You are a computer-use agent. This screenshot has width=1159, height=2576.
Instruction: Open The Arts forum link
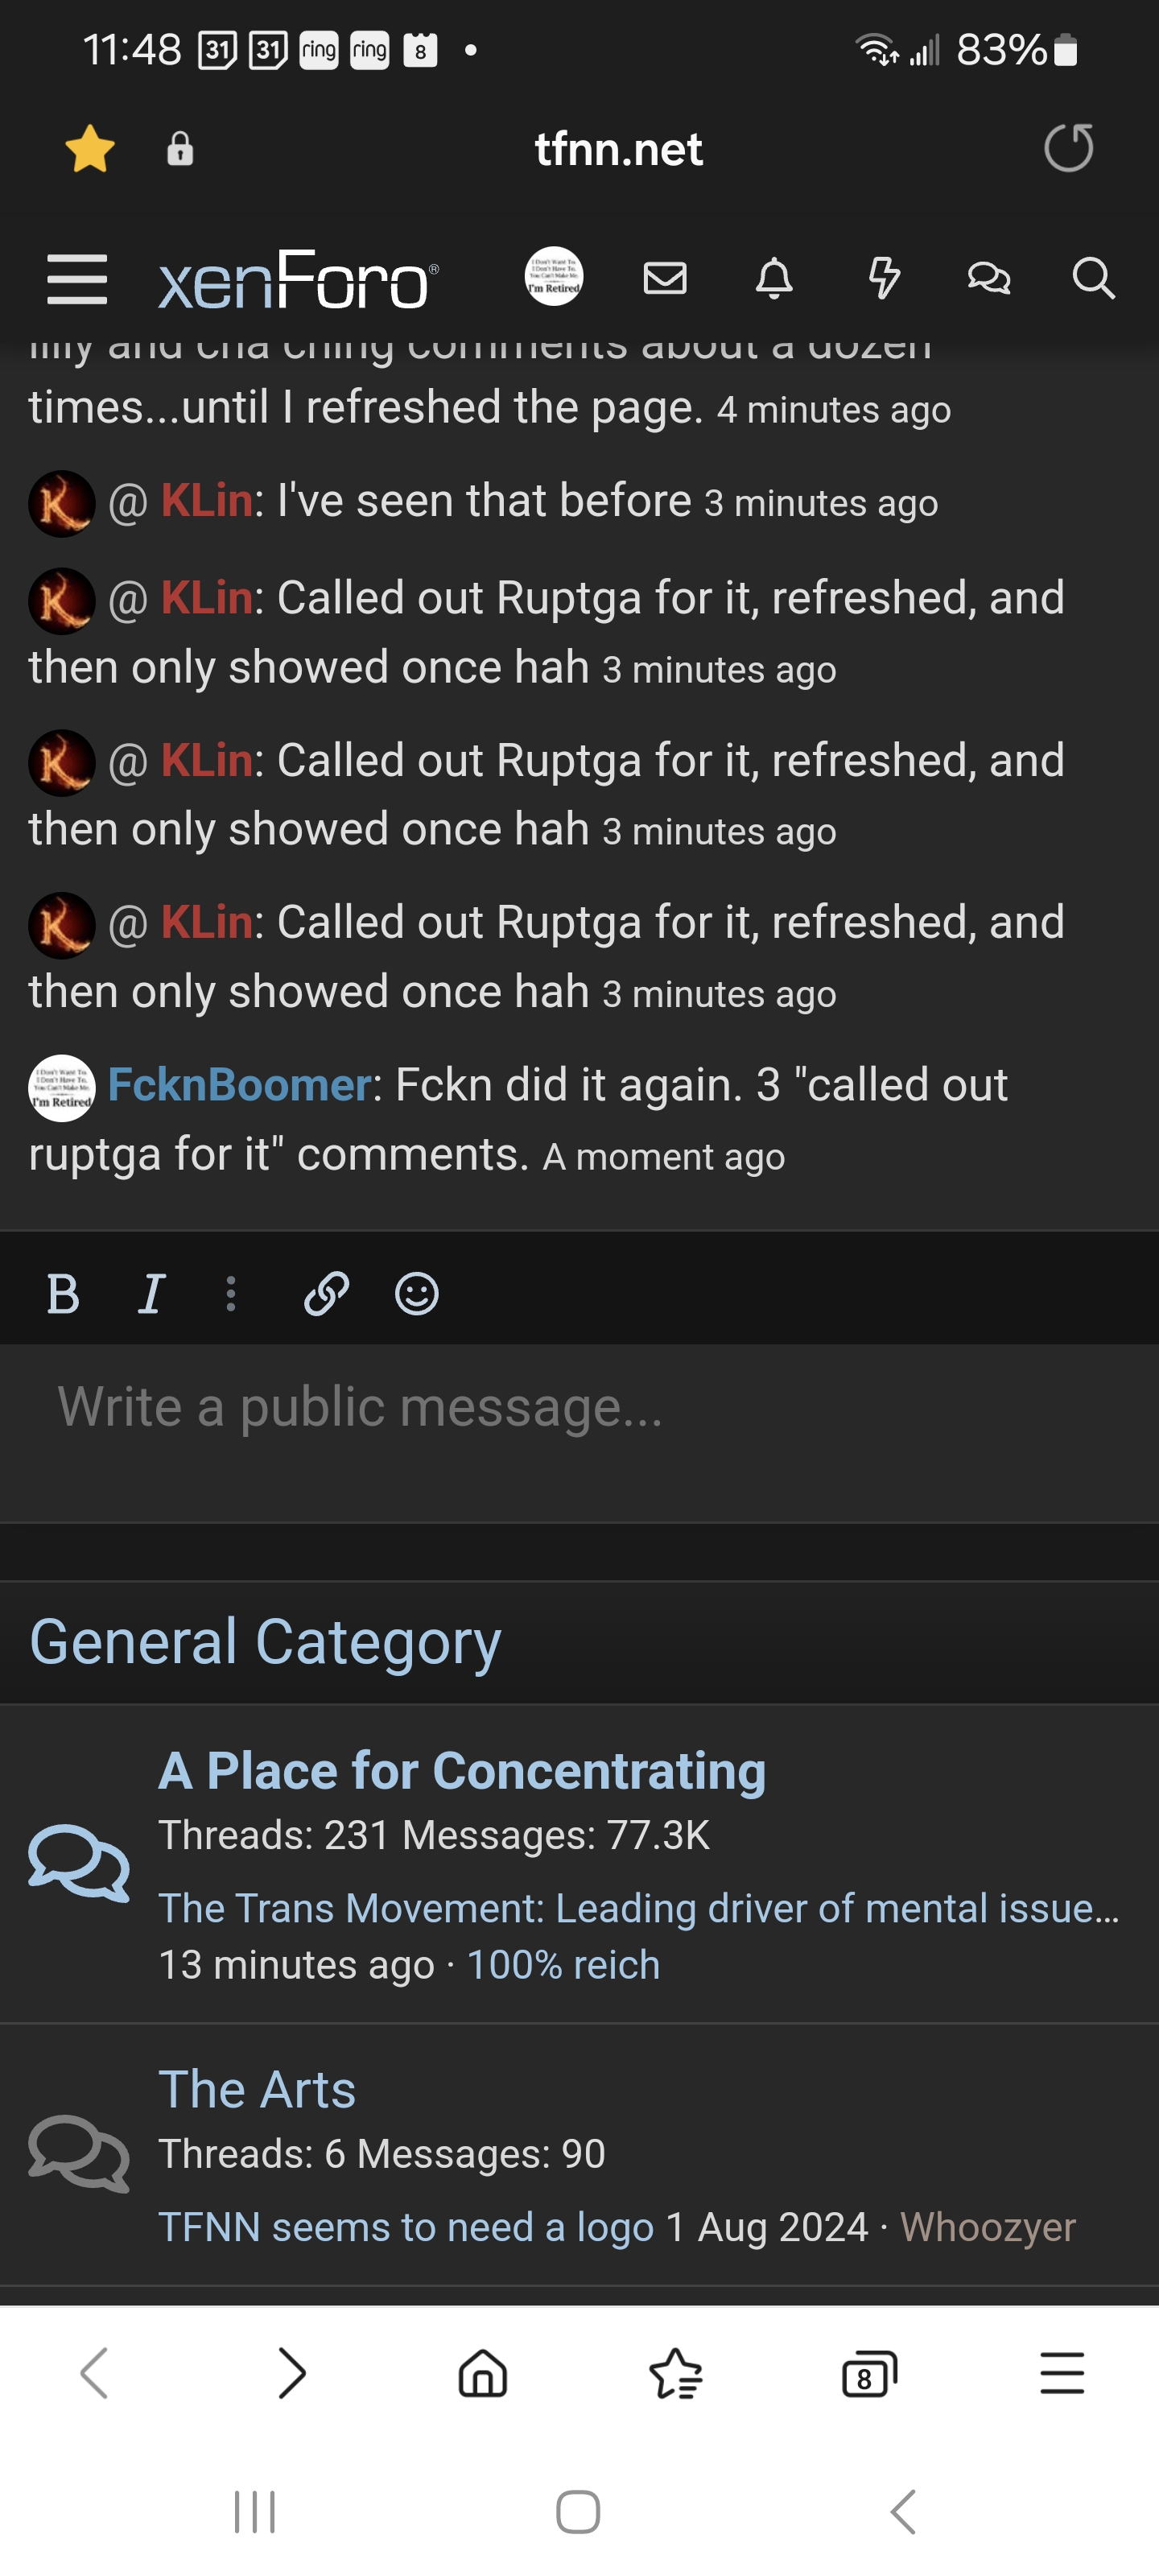[257, 2089]
